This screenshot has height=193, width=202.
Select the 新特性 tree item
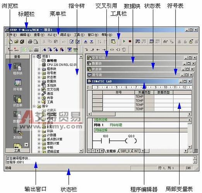[x=52, y=61]
